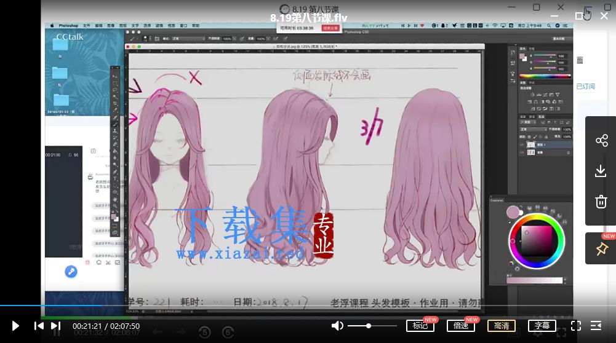616x343 pixels.
Task: Open the brush mode 正常 dropdown in options bar
Action: tap(188, 39)
